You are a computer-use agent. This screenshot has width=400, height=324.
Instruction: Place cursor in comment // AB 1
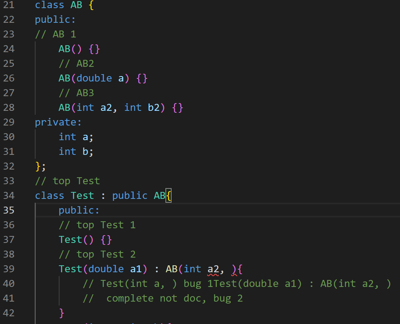click(x=56, y=34)
